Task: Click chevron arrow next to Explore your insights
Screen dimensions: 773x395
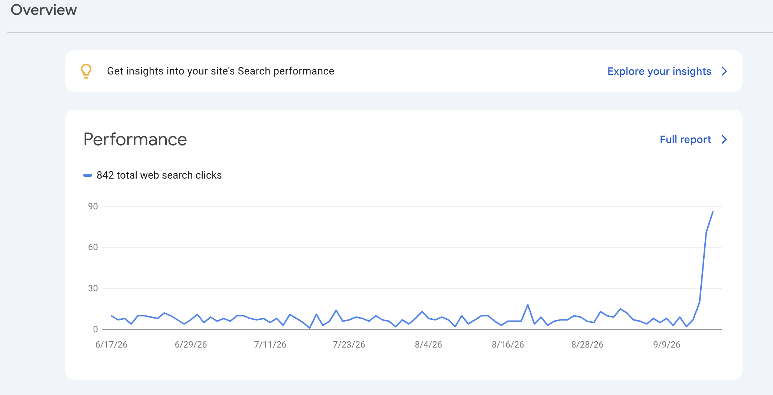Action: 724,71
